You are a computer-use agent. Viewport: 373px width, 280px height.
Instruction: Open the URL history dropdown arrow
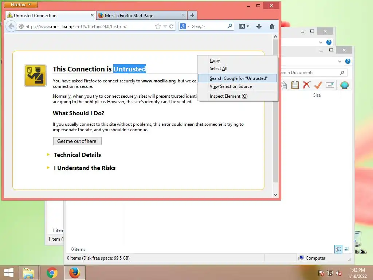coord(165,26)
